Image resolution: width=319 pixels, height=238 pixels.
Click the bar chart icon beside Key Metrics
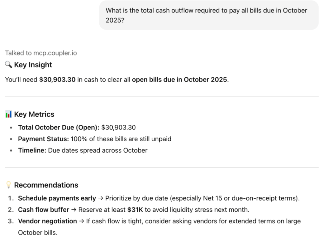(x=8, y=114)
